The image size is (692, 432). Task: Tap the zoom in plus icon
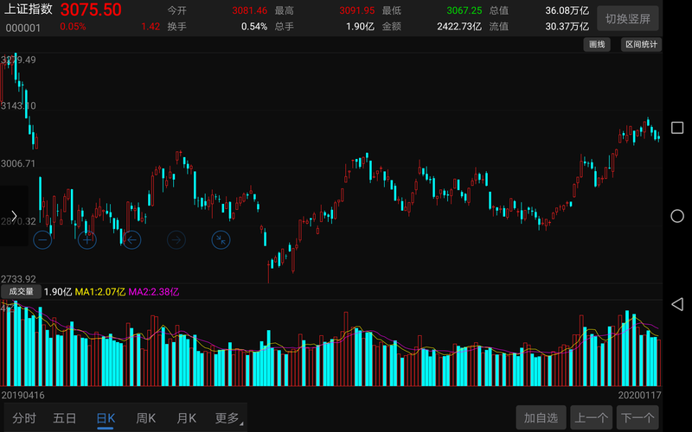(87, 240)
